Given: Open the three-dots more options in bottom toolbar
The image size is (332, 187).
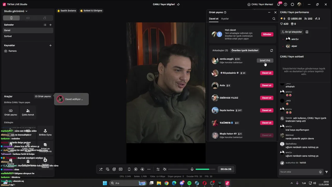Looking at the screenshot, I should coord(149,169).
